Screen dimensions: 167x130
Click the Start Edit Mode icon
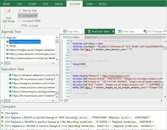pos(9,11)
